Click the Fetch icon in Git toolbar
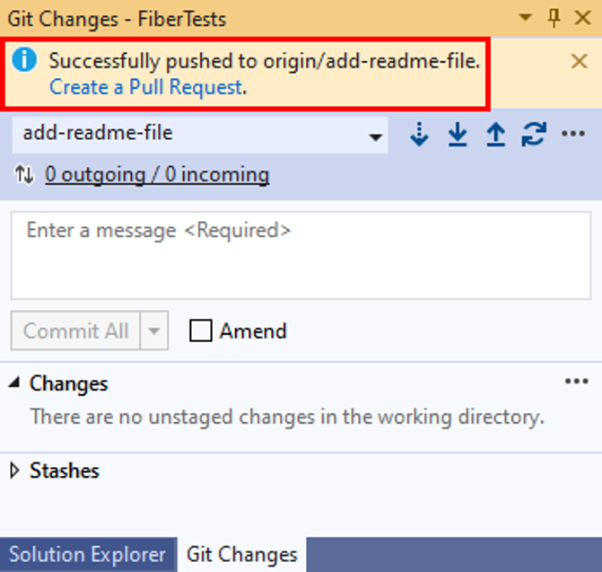This screenshot has width=602, height=572. [419, 134]
